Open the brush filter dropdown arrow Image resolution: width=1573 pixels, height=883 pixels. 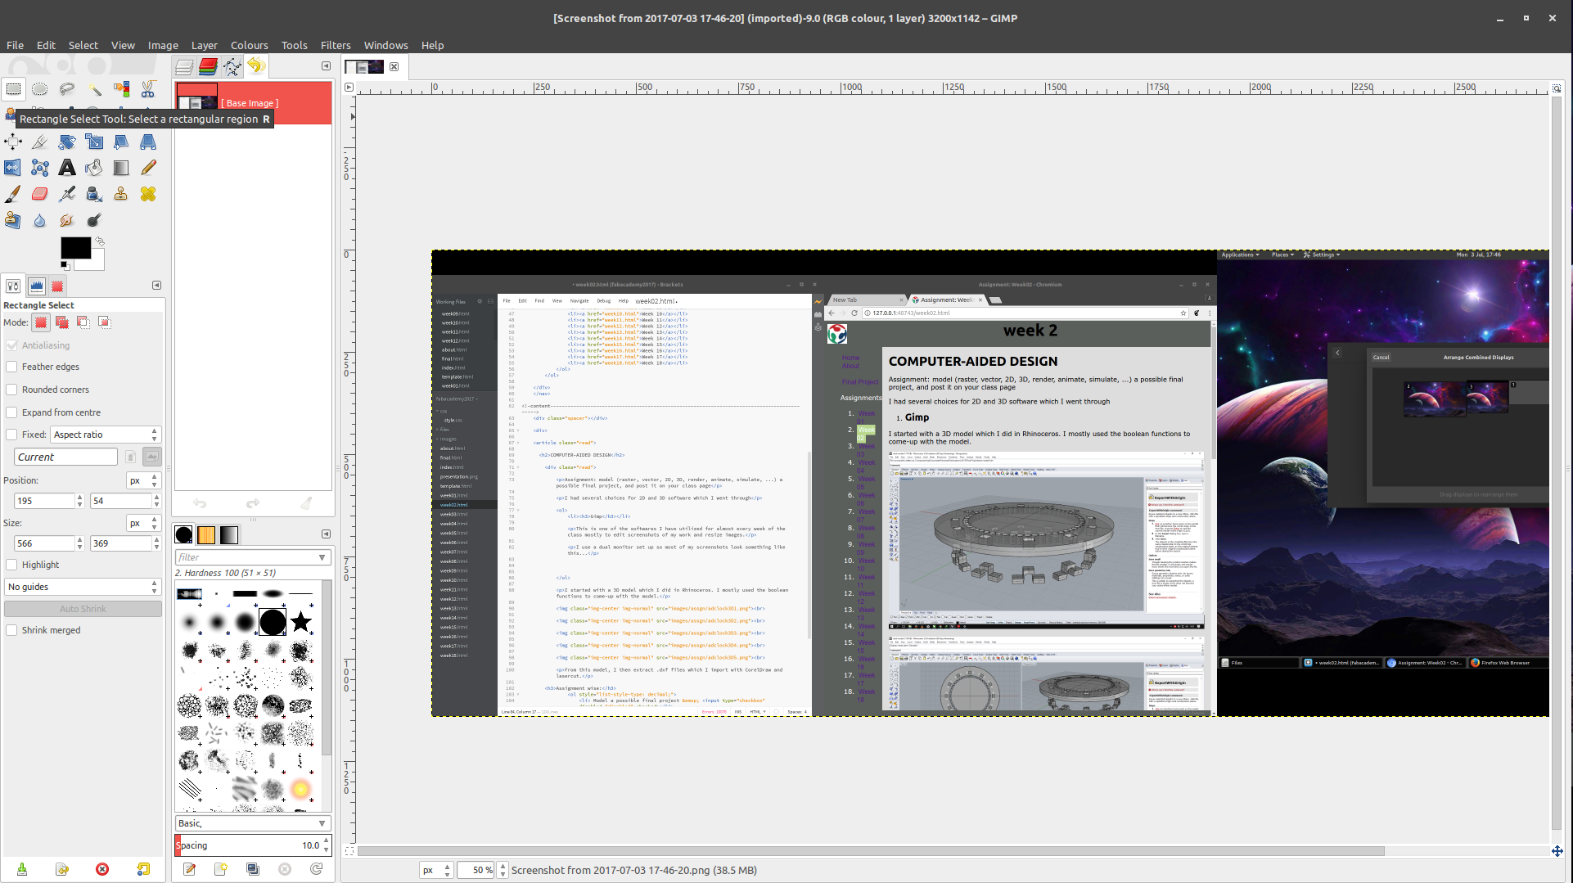tap(322, 557)
